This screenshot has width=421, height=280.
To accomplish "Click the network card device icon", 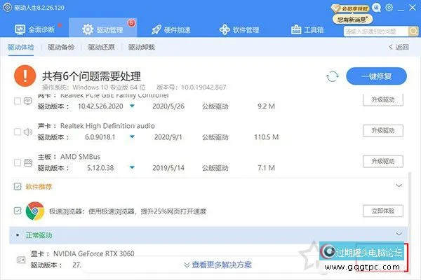I will coord(28,101).
